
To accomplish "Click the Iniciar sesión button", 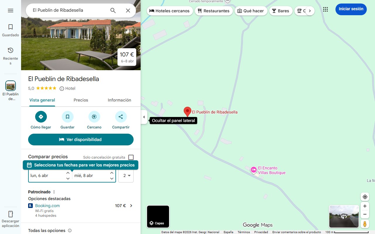I will pyautogui.click(x=351, y=9).
